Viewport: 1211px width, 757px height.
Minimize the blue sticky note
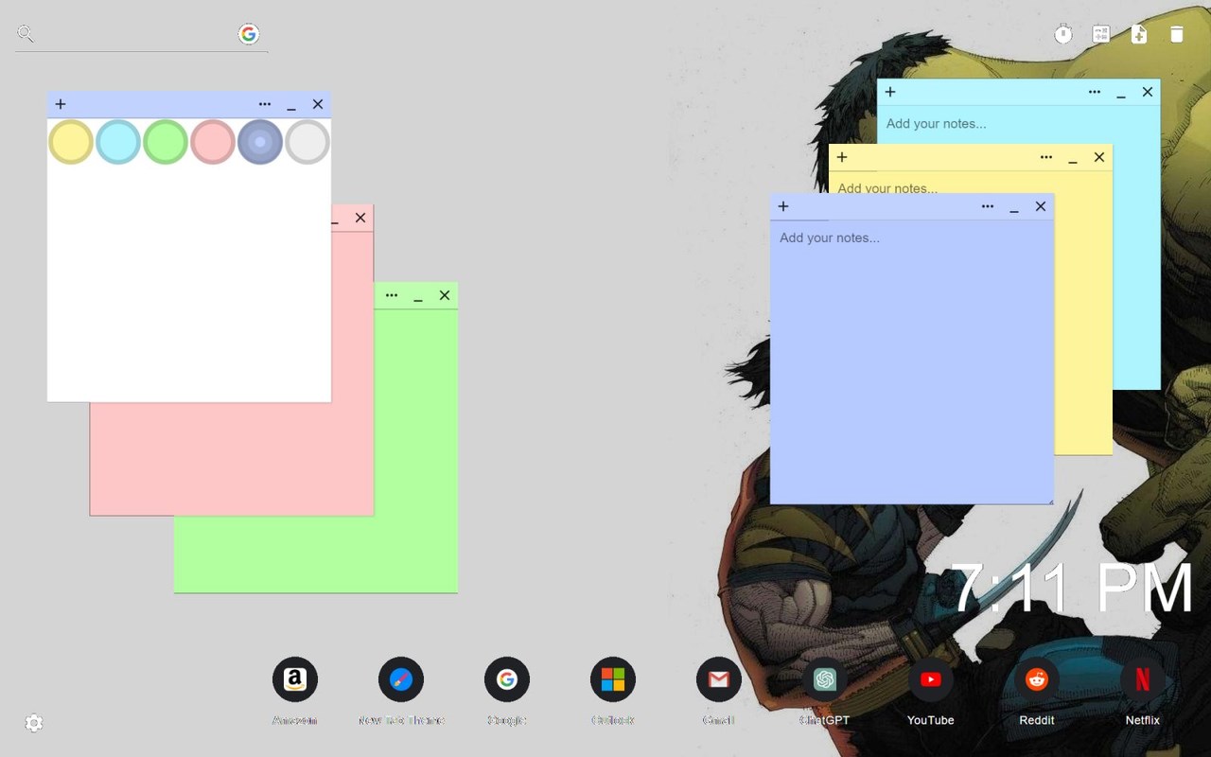[1014, 206]
